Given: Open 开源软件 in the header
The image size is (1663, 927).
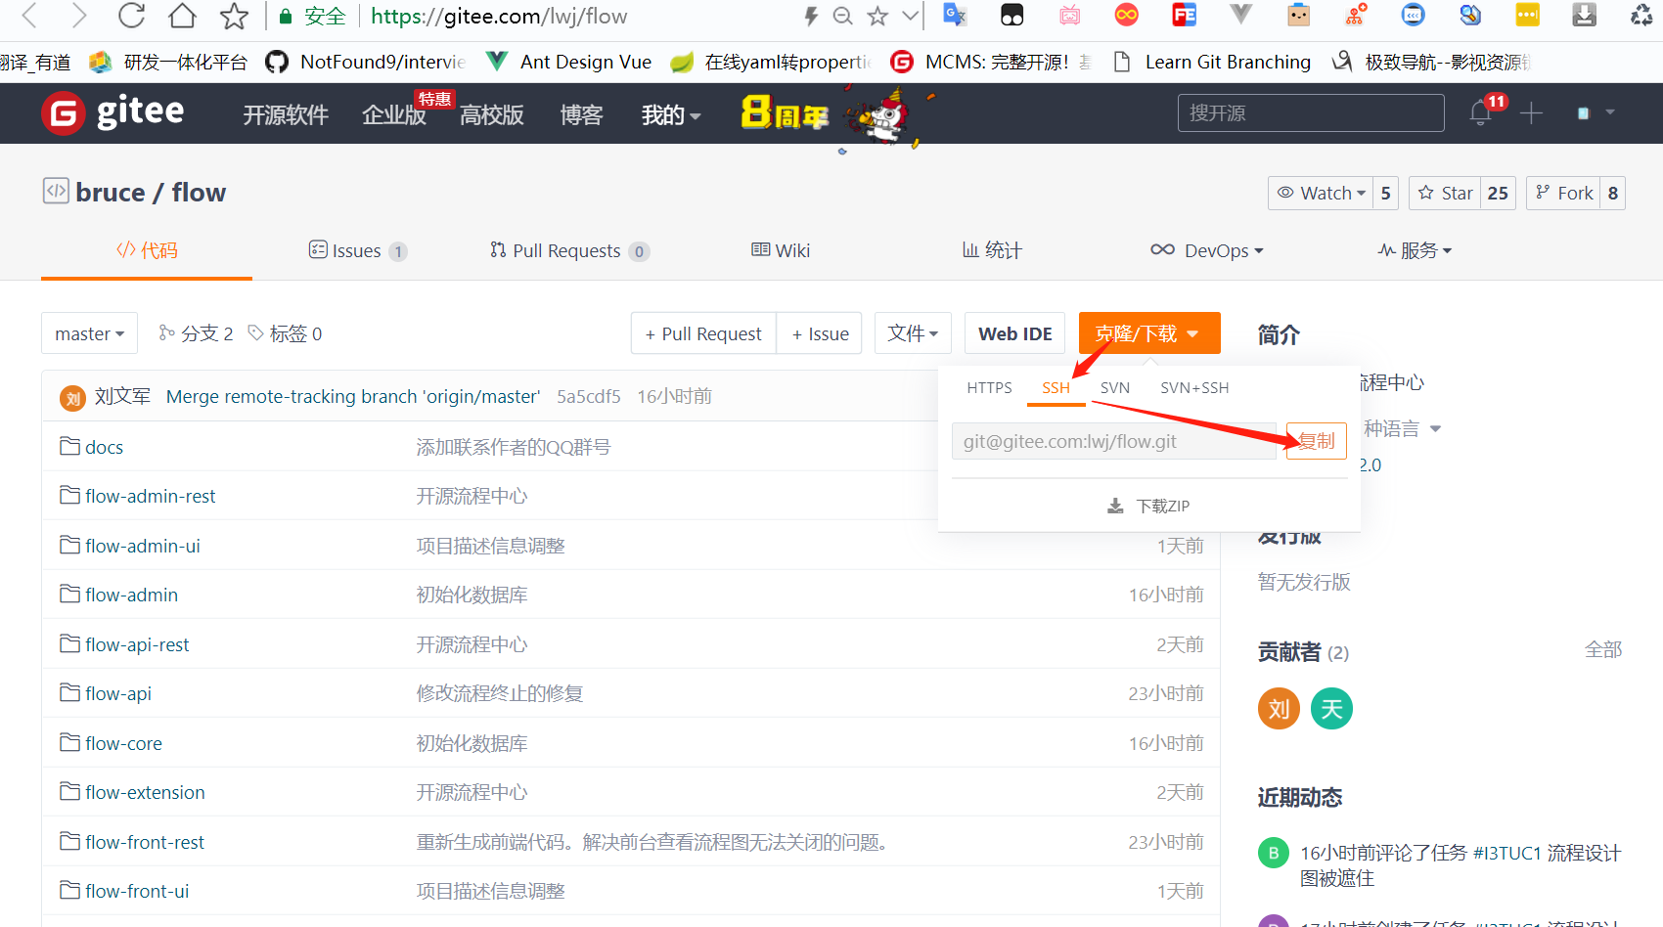Looking at the screenshot, I should (x=286, y=115).
